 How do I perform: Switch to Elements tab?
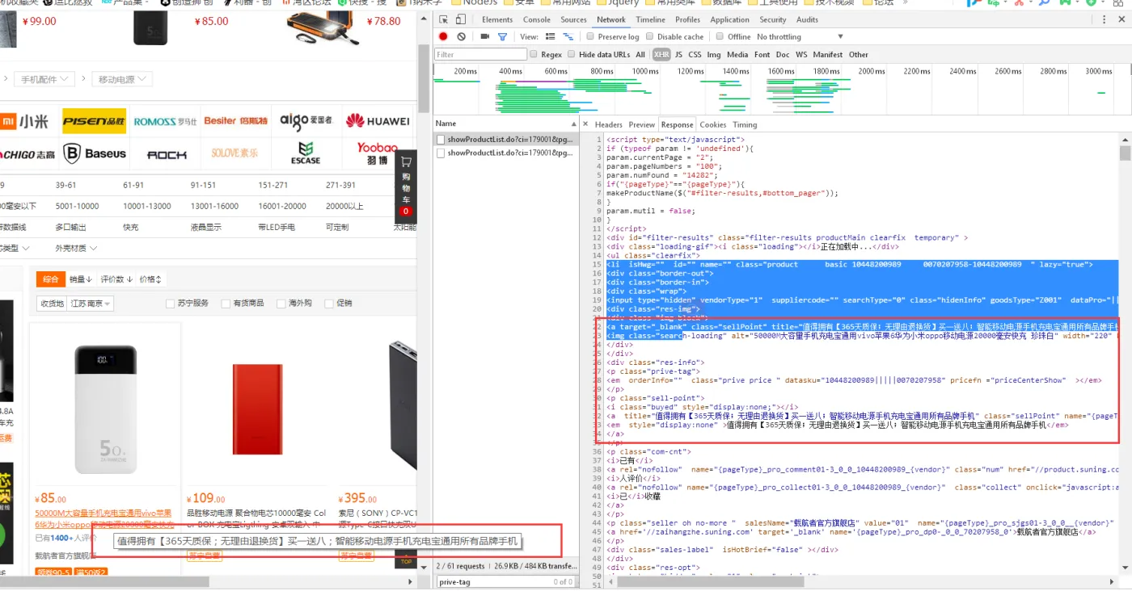pos(497,19)
